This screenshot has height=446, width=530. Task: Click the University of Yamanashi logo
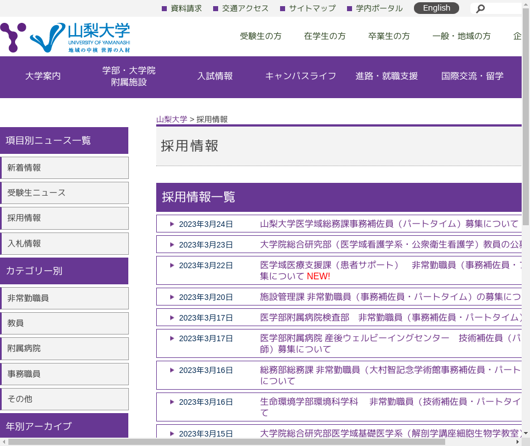pos(66,37)
